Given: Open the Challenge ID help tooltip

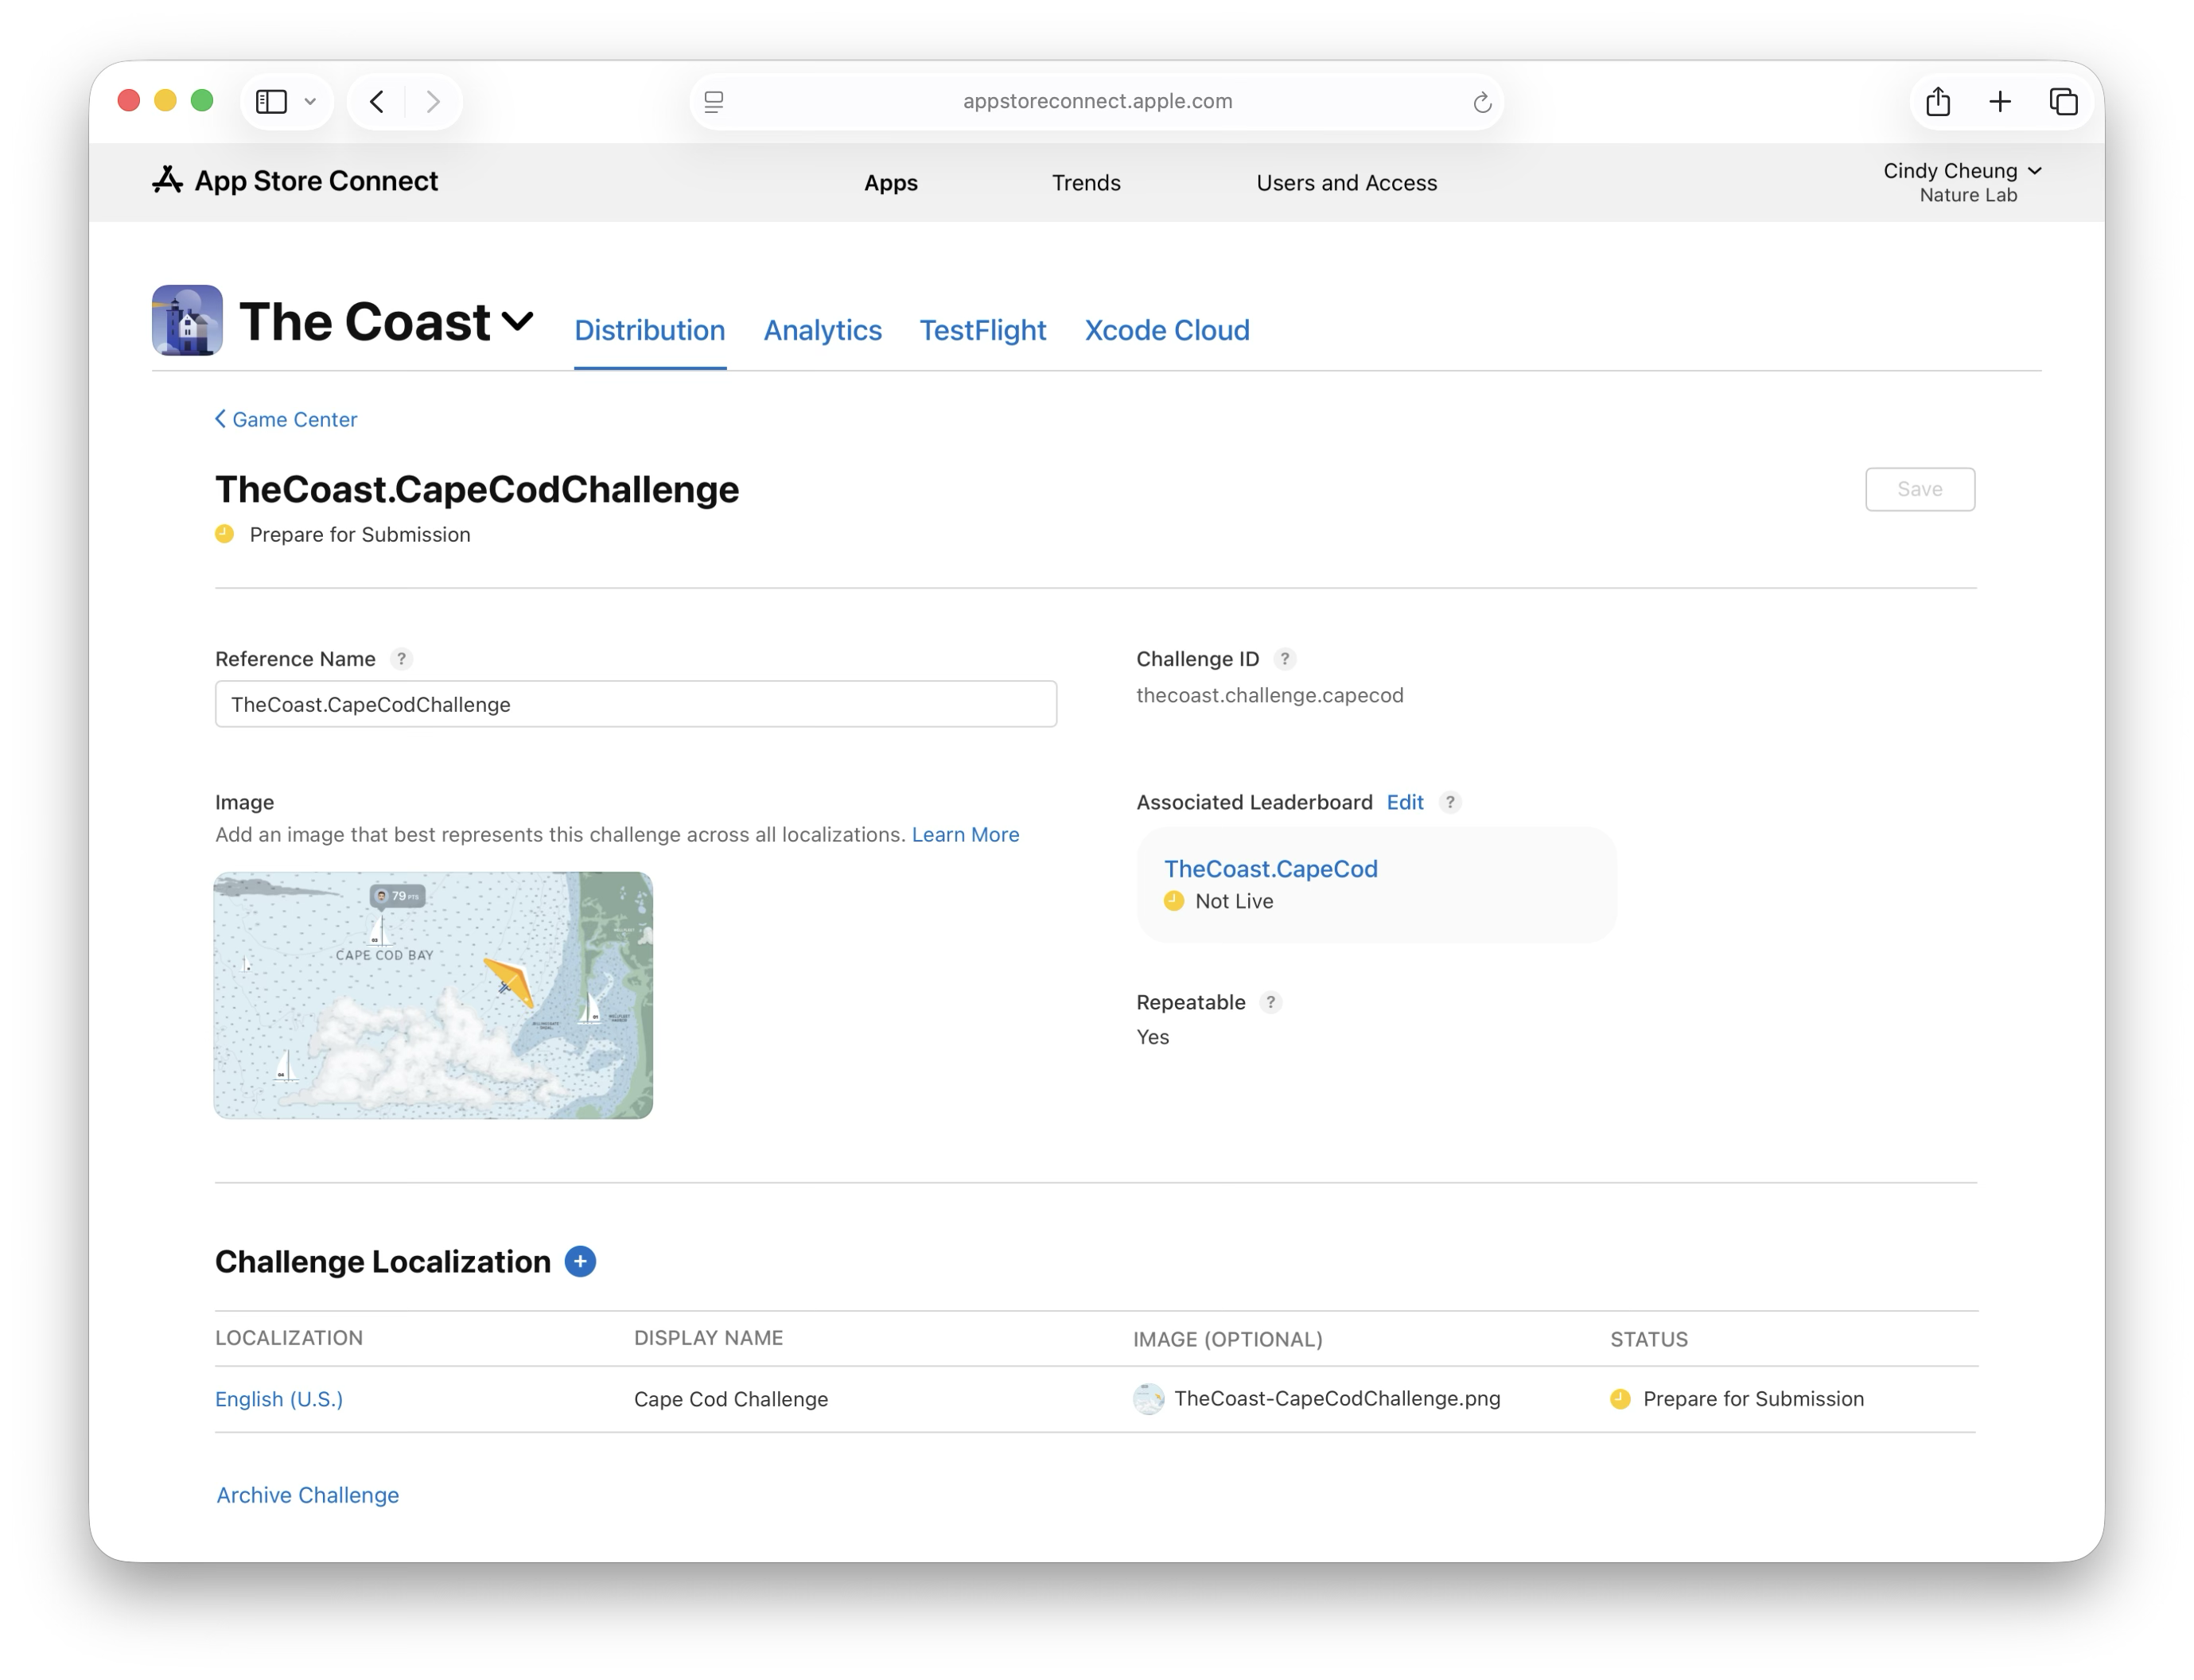Looking at the screenshot, I should (1286, 659).
